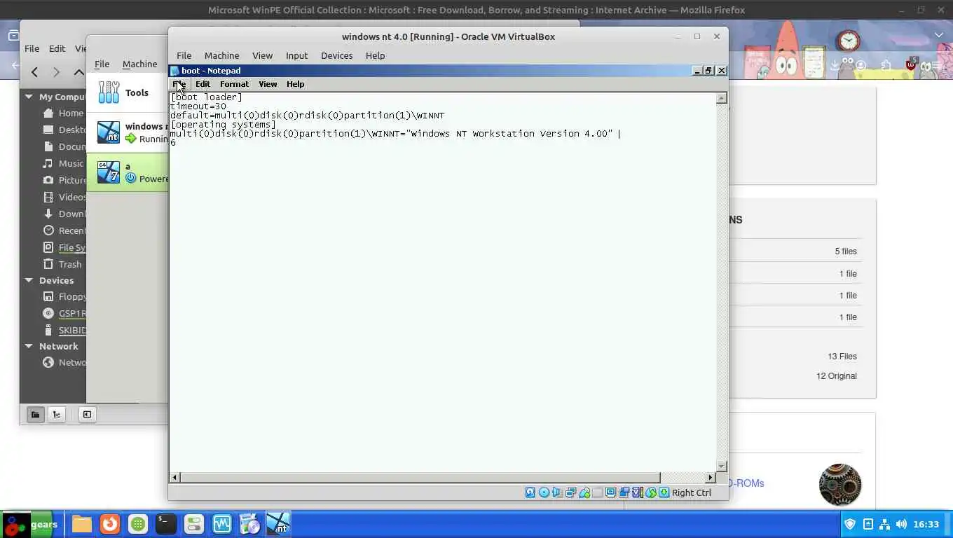Open the green app grid launcher in taskbar
953x538 pixels.
(x=137, y=524)
